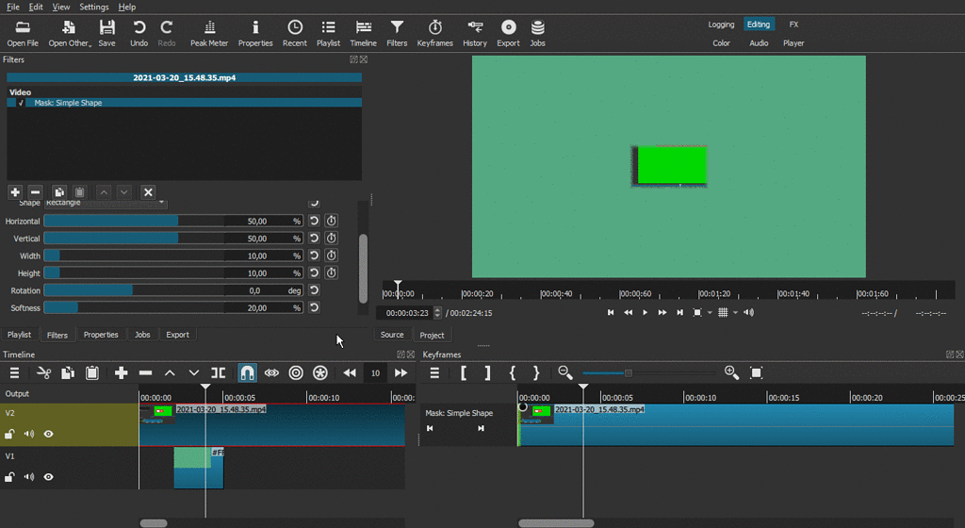Click the timeline Cut scissors icon
This screenshot has height=528, width=965.
[43, 373]
